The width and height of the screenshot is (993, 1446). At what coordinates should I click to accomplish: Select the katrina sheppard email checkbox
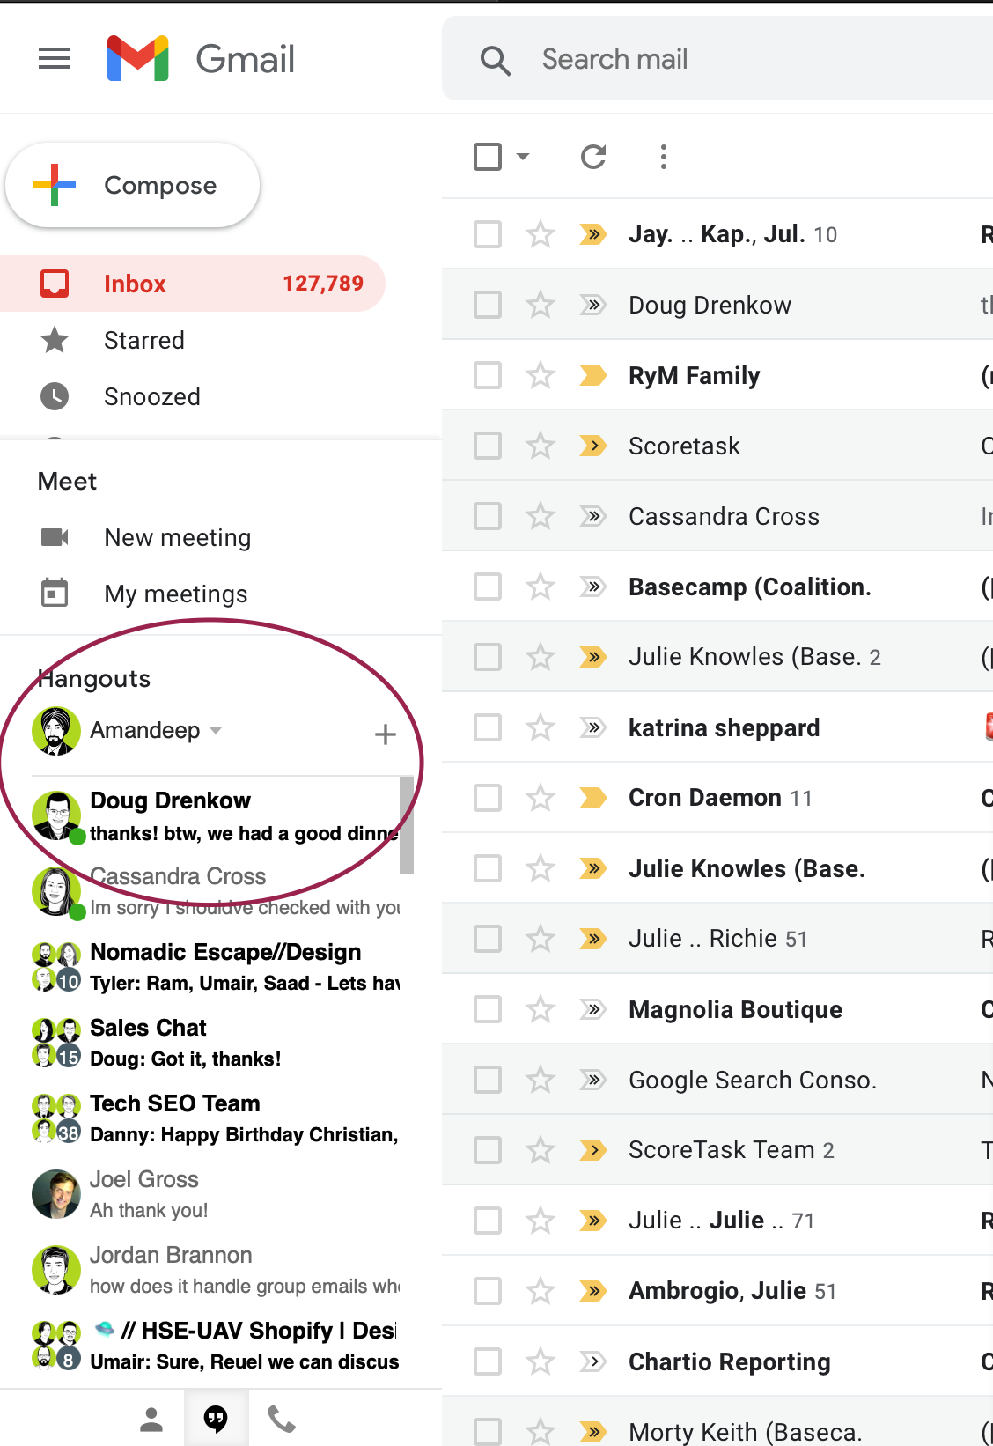click(488, 727)
